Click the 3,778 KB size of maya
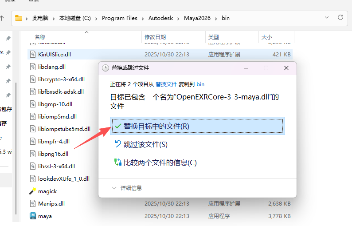352x226 pixels. (x=279, y=216)
